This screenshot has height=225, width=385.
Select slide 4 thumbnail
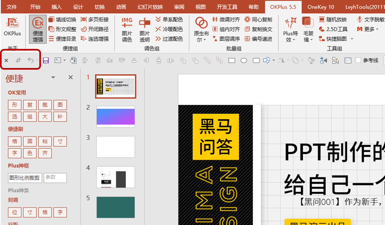pos(116,177)
